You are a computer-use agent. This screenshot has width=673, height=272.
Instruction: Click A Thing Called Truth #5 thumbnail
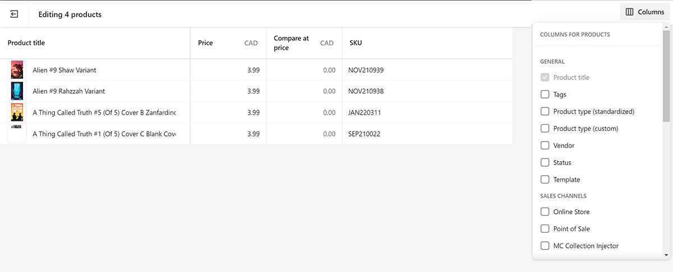(17, 112)
